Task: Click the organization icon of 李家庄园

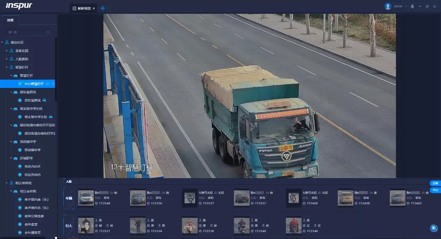Action: click(11, 51)
